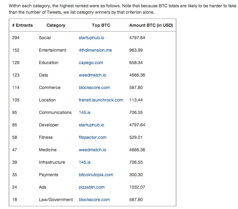Open the capego.com Education link

pos(91,63)
